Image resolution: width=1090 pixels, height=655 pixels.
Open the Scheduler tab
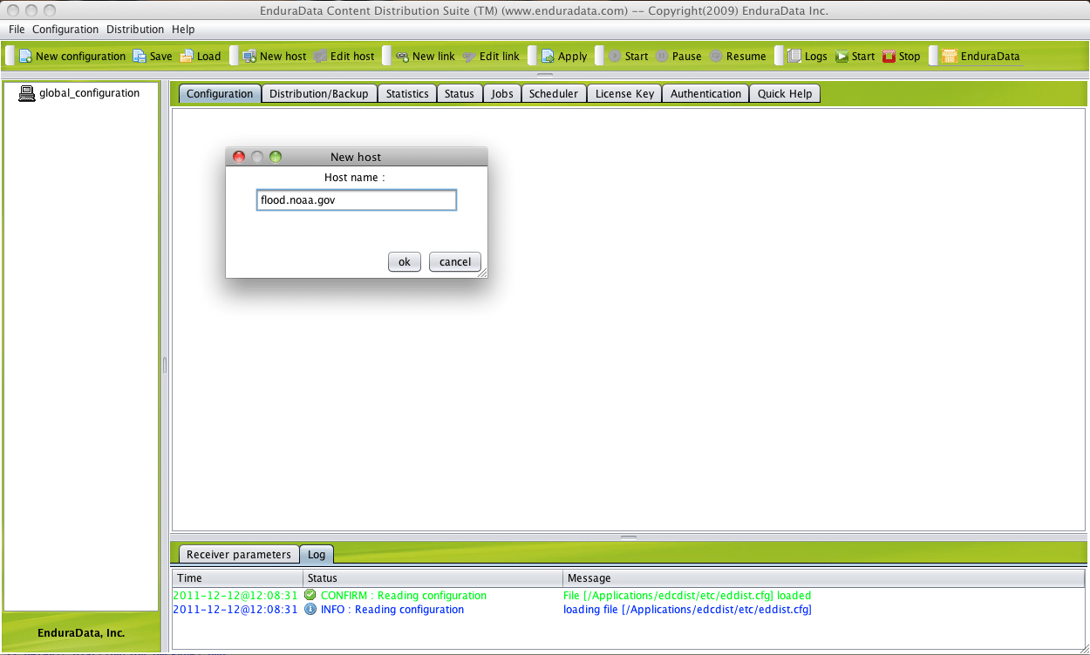(554, 93)
